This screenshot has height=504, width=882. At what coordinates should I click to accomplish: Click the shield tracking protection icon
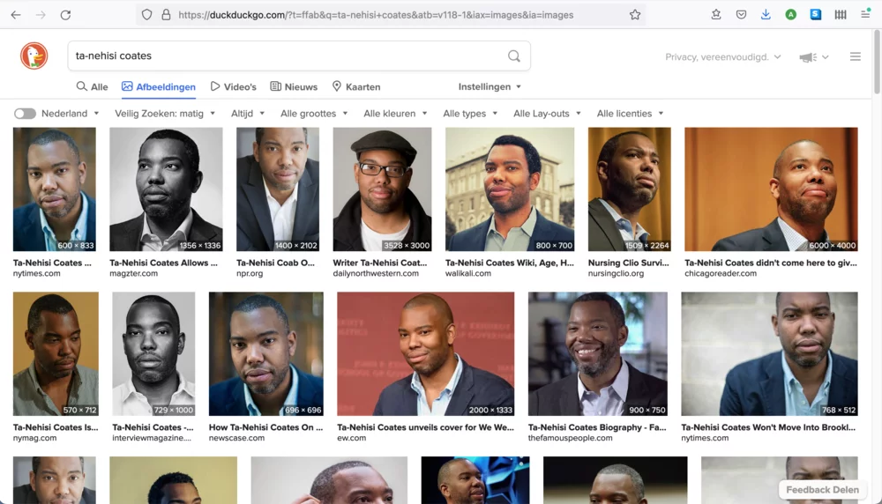pyautogui.click(x=147, y=15)
